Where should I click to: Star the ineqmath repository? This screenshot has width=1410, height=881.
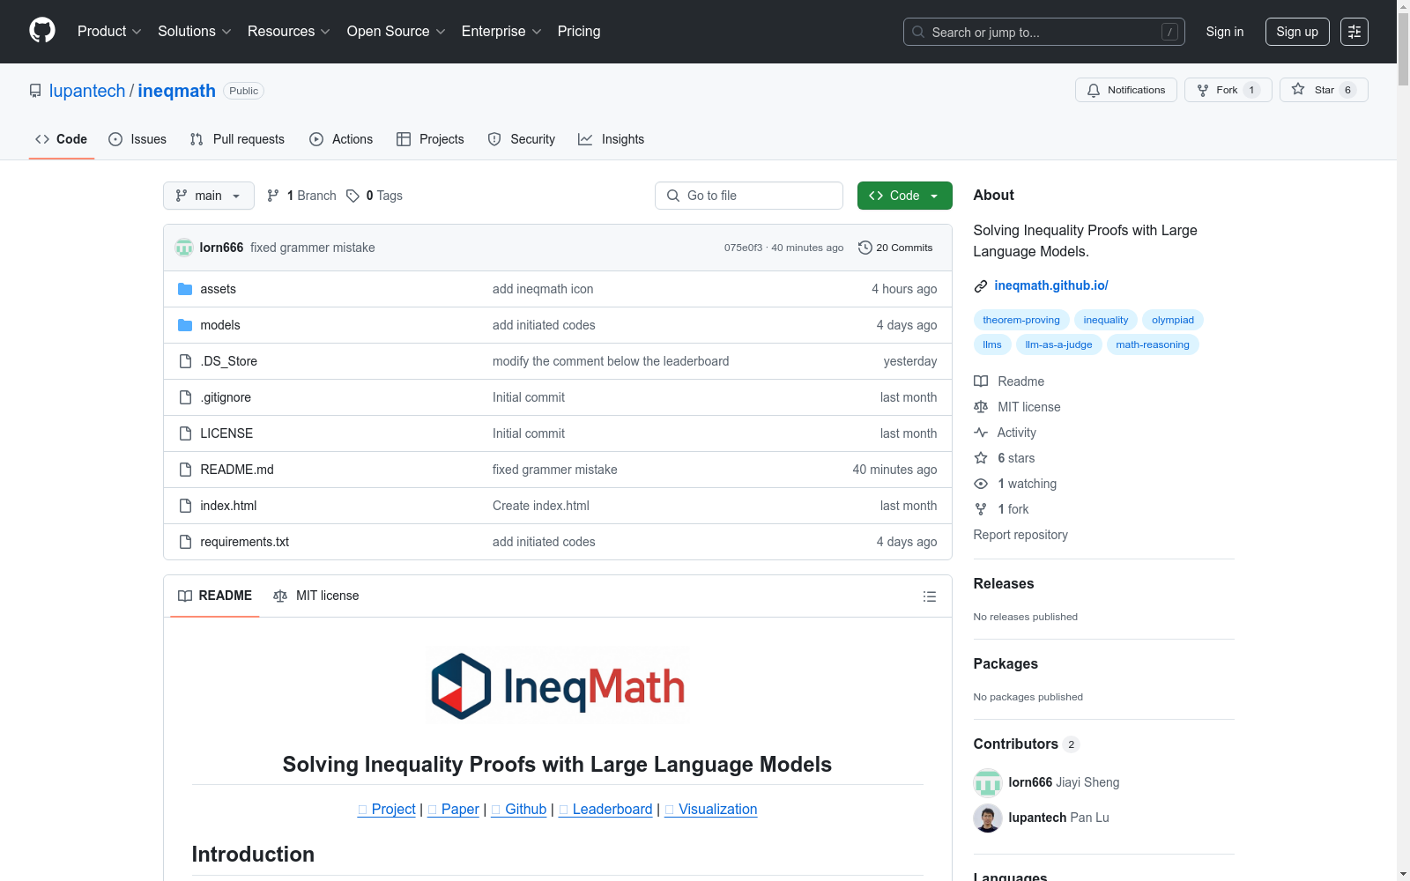[1324, 90]
